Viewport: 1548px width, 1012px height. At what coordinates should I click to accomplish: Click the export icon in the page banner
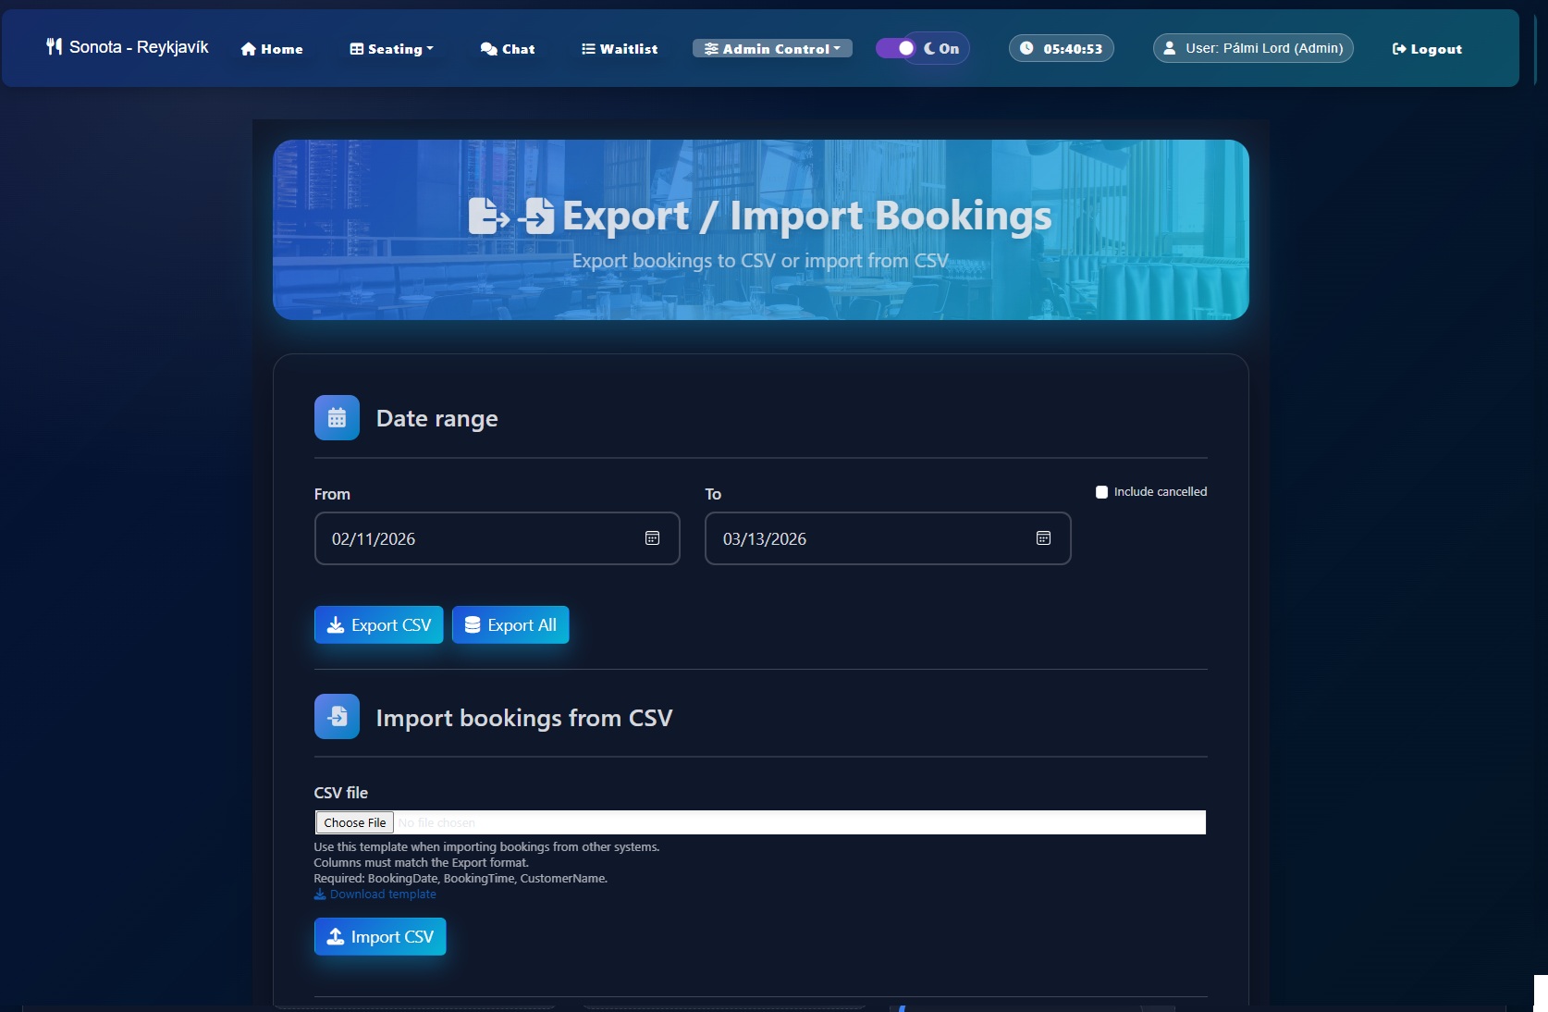tap(488, 216)
